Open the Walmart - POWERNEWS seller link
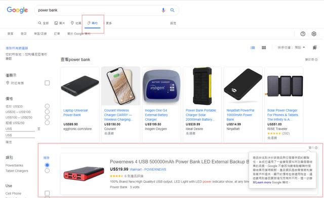The width and height of the screenshot is (324, 198). 148,170
